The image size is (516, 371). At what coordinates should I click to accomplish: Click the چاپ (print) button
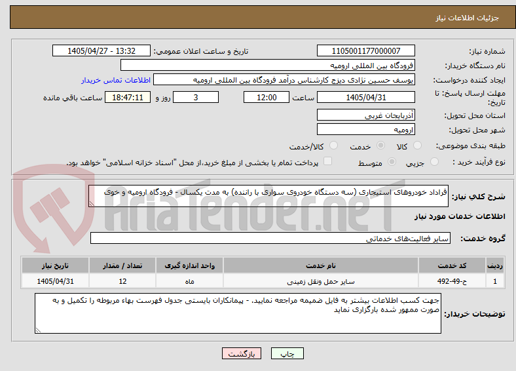pyautogui.click(x=287, y=353)
